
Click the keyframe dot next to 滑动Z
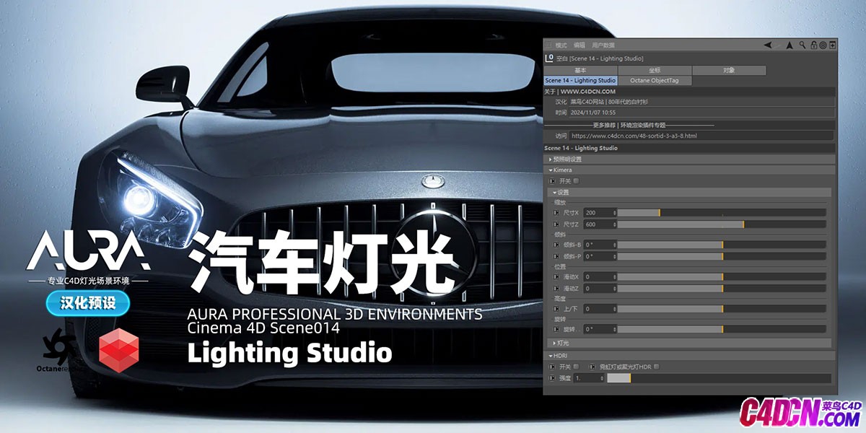(x=556, y=289)
